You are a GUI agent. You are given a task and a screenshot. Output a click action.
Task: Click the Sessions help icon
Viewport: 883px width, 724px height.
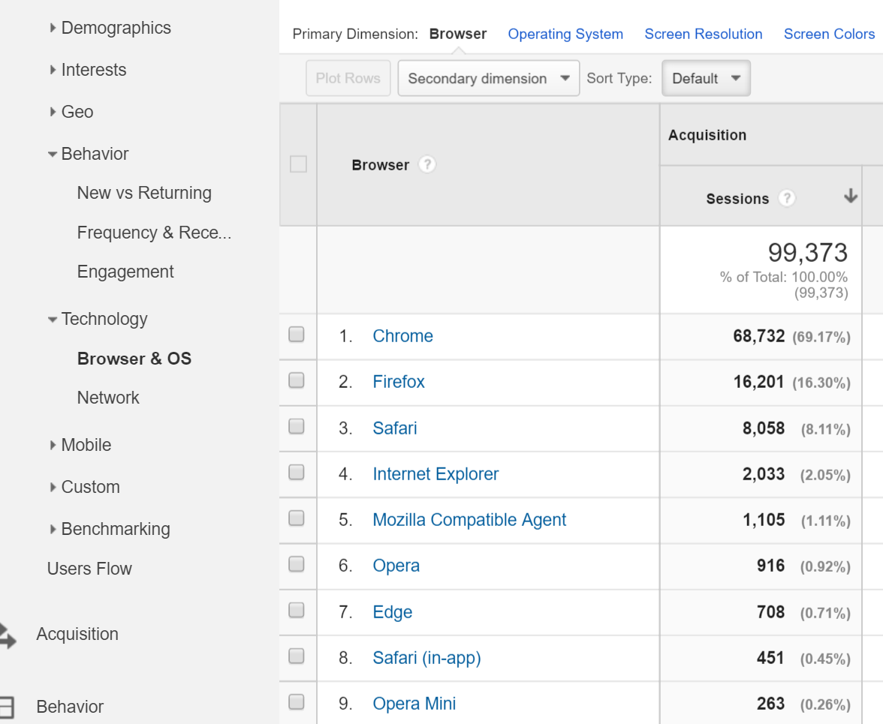786,198
